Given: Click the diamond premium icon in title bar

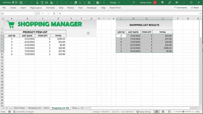Looking at the screenshot, I should 162,3.
